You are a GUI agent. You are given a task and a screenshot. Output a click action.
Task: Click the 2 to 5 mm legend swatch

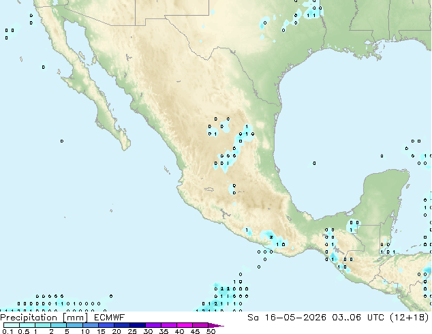[x=59, y=325]
